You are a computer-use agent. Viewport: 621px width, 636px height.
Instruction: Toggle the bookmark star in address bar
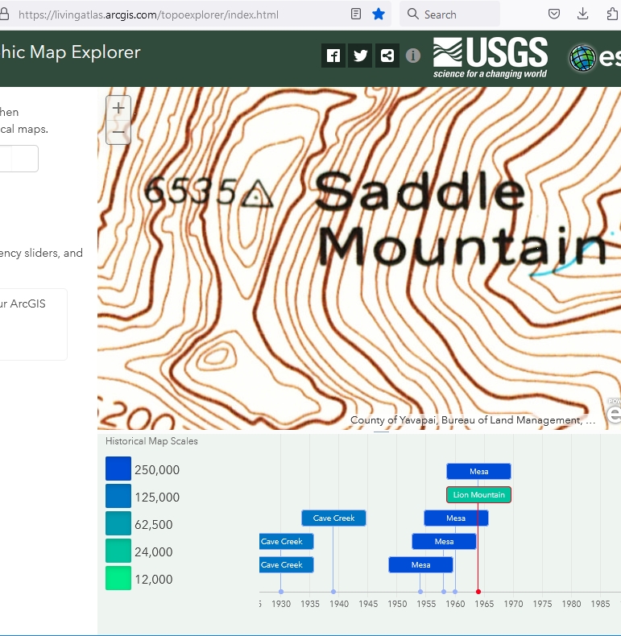tap(379, 14)
